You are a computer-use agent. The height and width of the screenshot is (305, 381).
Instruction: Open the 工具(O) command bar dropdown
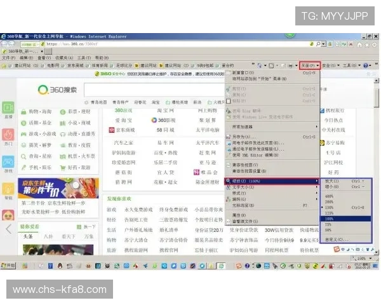[351, 65]
